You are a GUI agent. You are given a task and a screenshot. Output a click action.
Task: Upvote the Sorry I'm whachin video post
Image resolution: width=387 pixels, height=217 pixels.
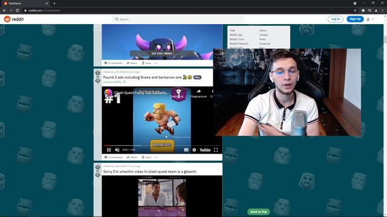coord(98,167)
